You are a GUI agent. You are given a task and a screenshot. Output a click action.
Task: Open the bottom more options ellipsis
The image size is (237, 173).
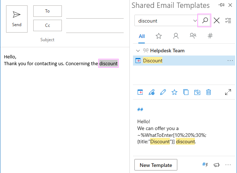(228, 165)
